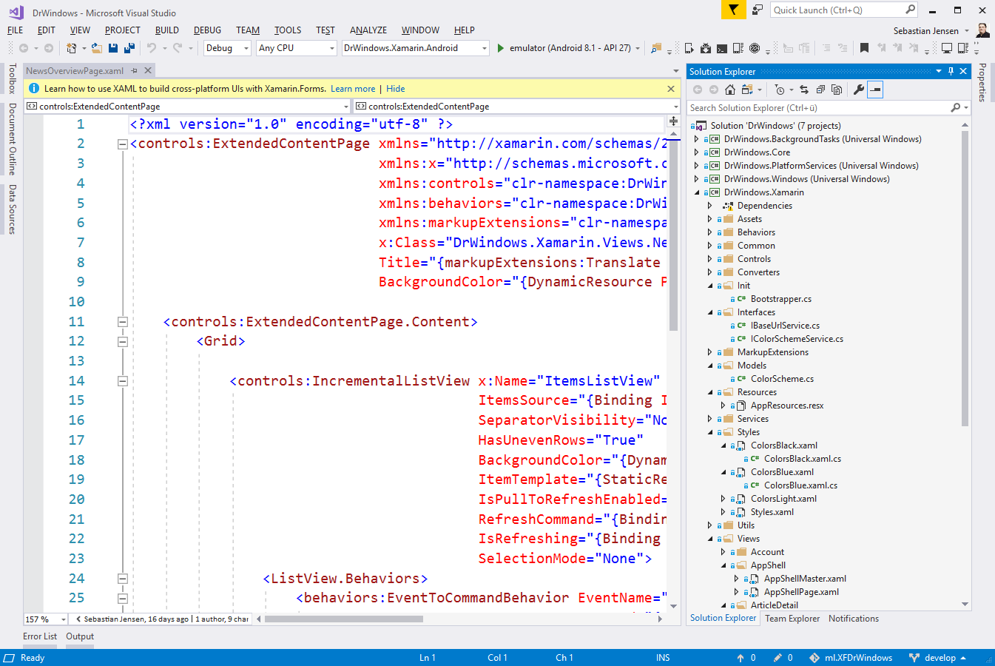This screenshot has width=995, height=666.
Task: Switch to the Team Explorer tab
Action: [x=792, y=619]
